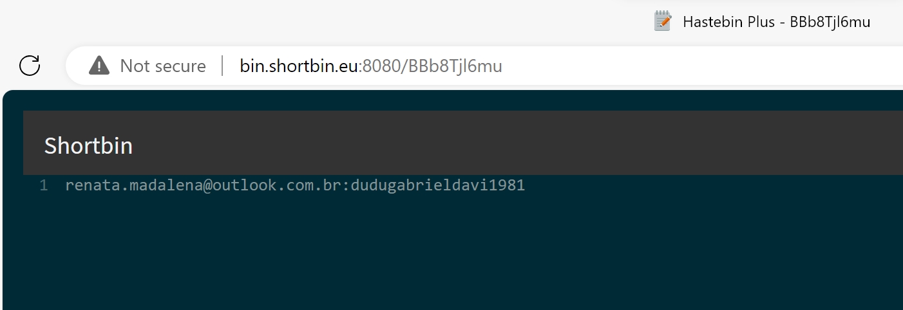Click the browser reload page icon
903x310 pixels.
pos(30,66)
